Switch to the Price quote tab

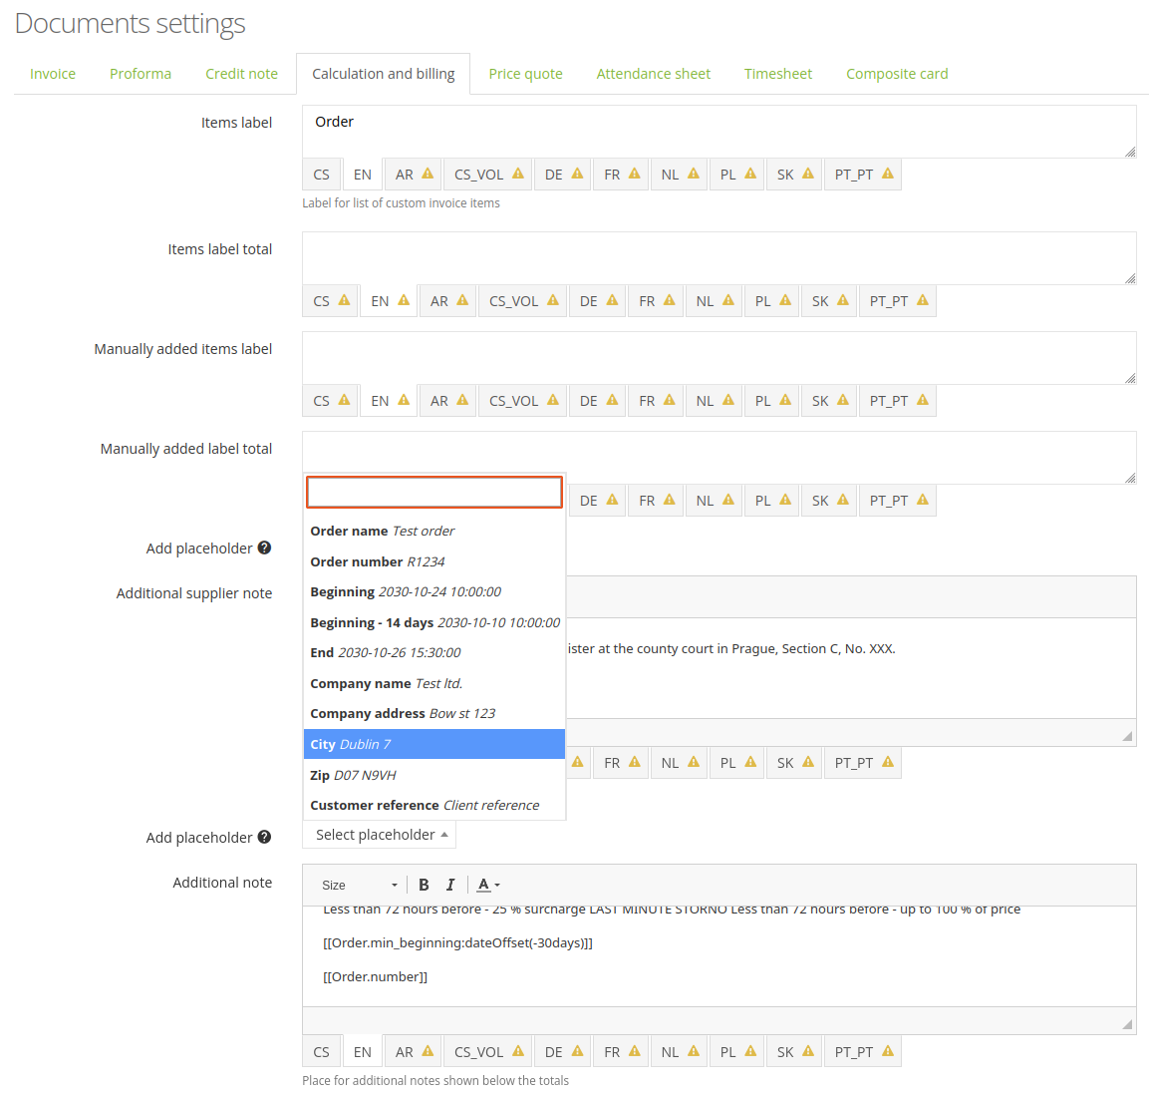coord(525,73)
